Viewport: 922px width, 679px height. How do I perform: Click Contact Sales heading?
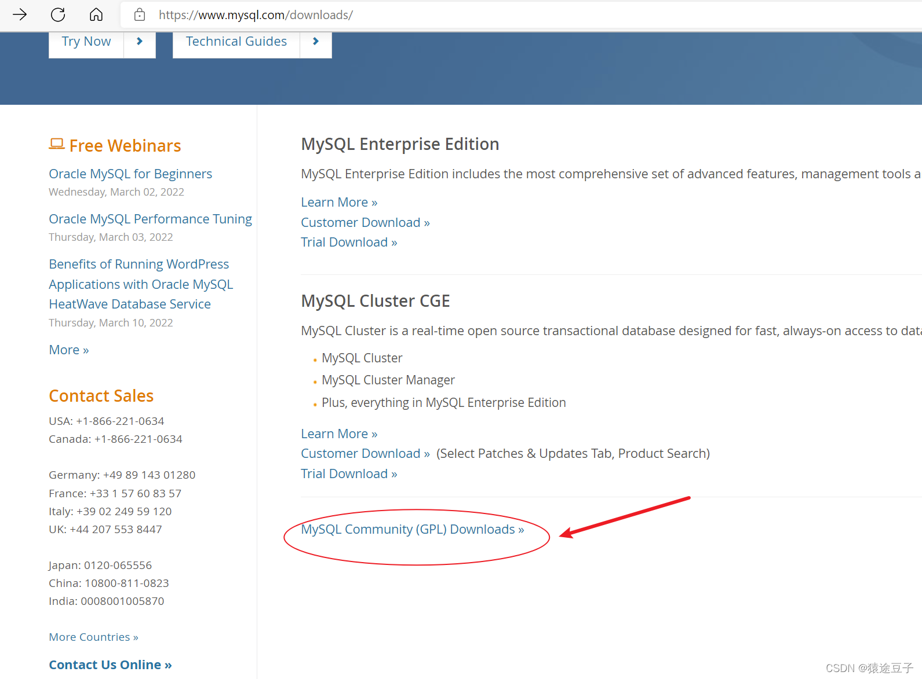click(x=101, y=396)
